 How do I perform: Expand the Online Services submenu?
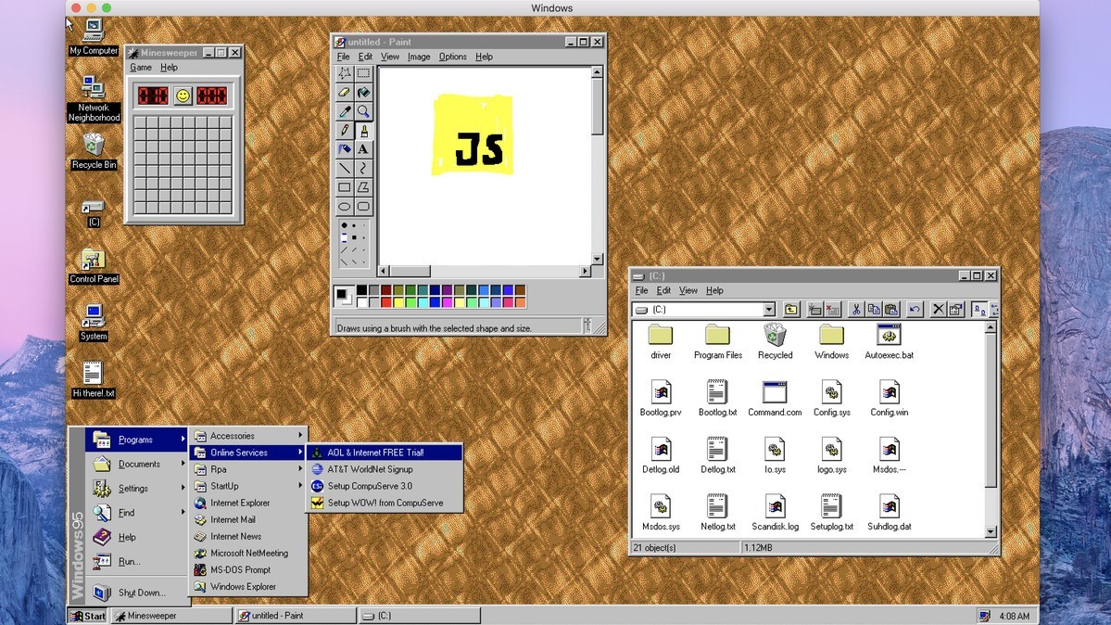(x=248, y=453)
